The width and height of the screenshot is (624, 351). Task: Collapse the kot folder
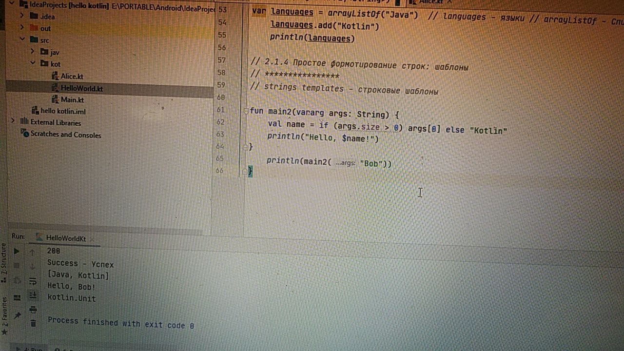click(x=33, y=63)
